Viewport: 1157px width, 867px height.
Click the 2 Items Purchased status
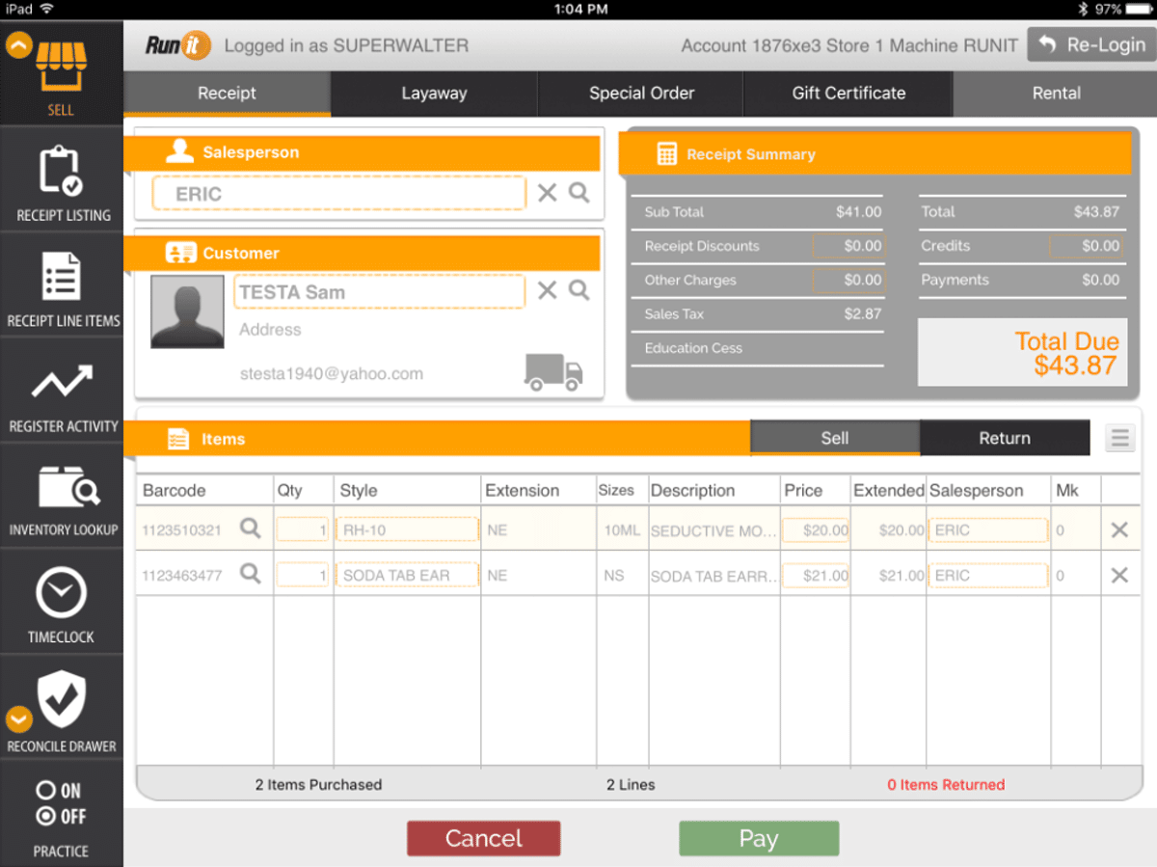point(318,785)
